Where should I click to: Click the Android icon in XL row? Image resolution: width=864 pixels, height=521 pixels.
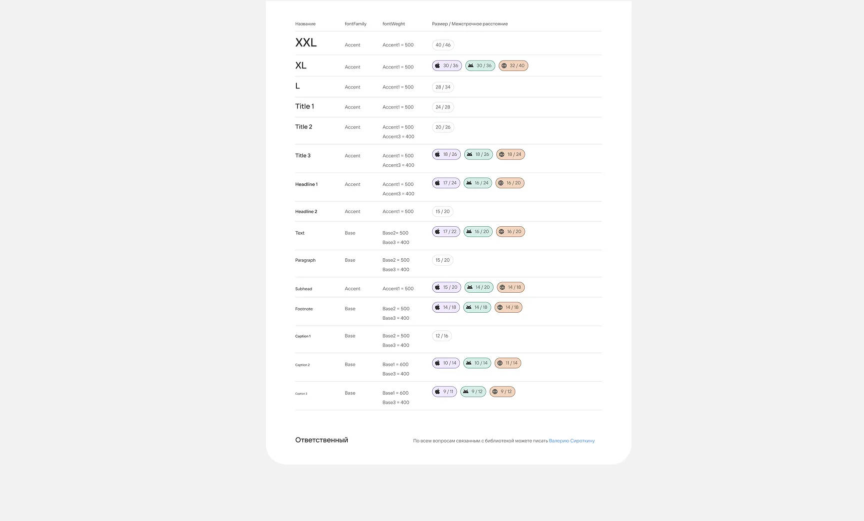tap(471, 66)
